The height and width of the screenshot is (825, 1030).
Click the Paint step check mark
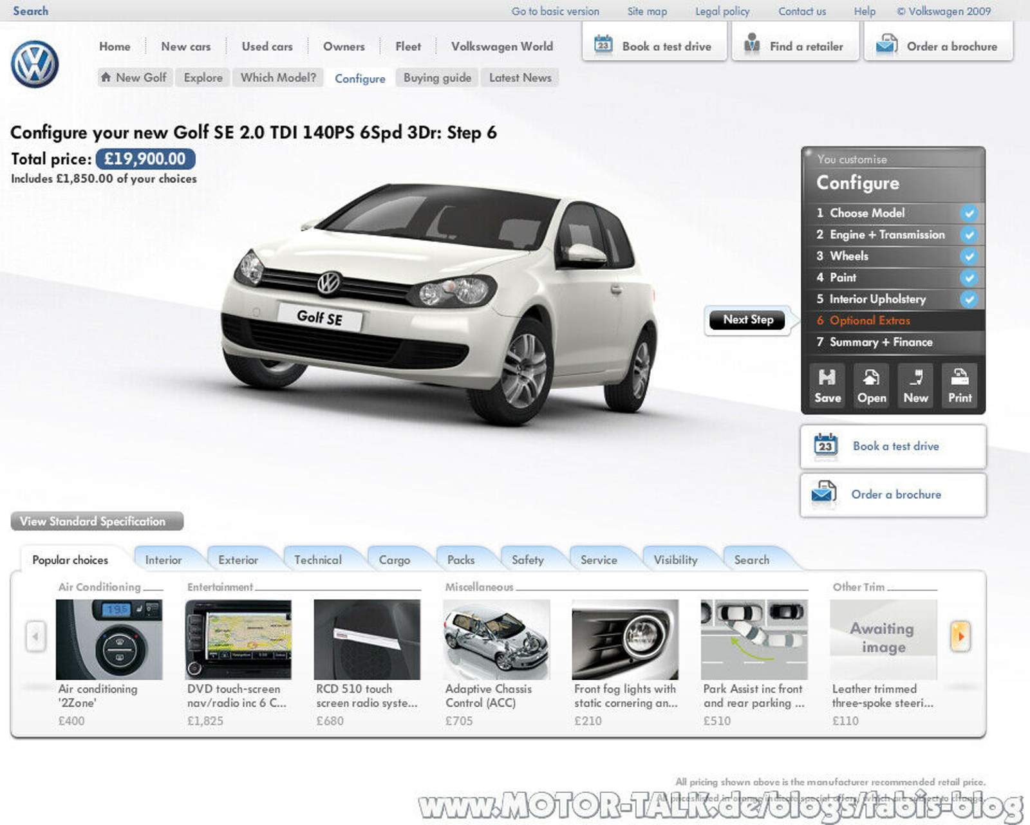(x=969, y=277)
